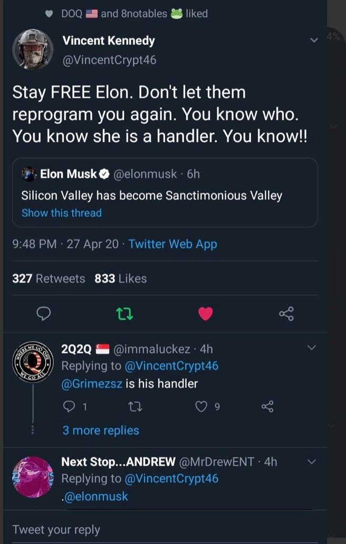Open caret menu on Next Stop...ANDREW reply
This screenshot has height=544, width=346.
pos(311,462)
